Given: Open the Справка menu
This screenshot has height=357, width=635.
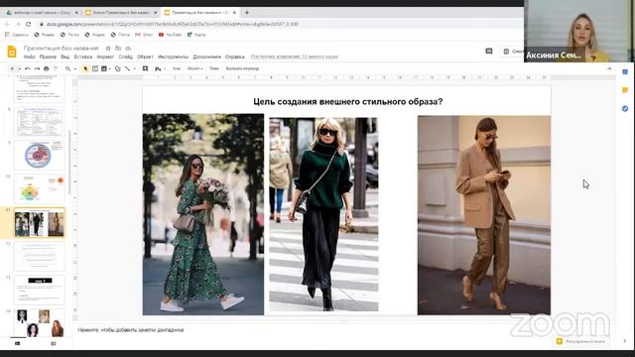Looking at the screenshot, I should point(235,58).
